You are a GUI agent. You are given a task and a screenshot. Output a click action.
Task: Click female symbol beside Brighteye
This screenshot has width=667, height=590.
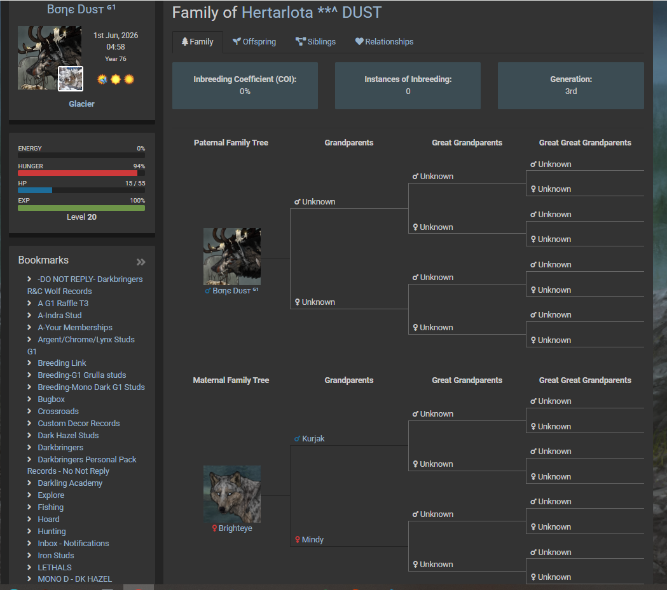pos(214,528)
